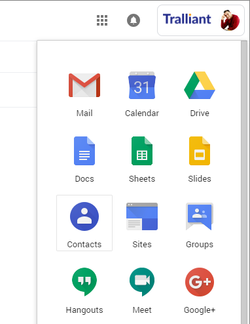Launch Google Slides
The height and width of the screenshot is (324, 250).
click(x=200, y=159)
